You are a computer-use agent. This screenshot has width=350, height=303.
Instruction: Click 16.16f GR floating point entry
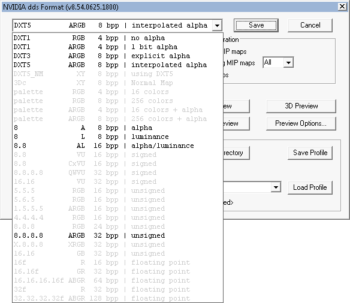(118, 271)
